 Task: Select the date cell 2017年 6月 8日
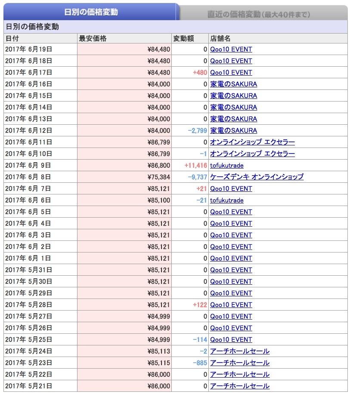(40, 177)
